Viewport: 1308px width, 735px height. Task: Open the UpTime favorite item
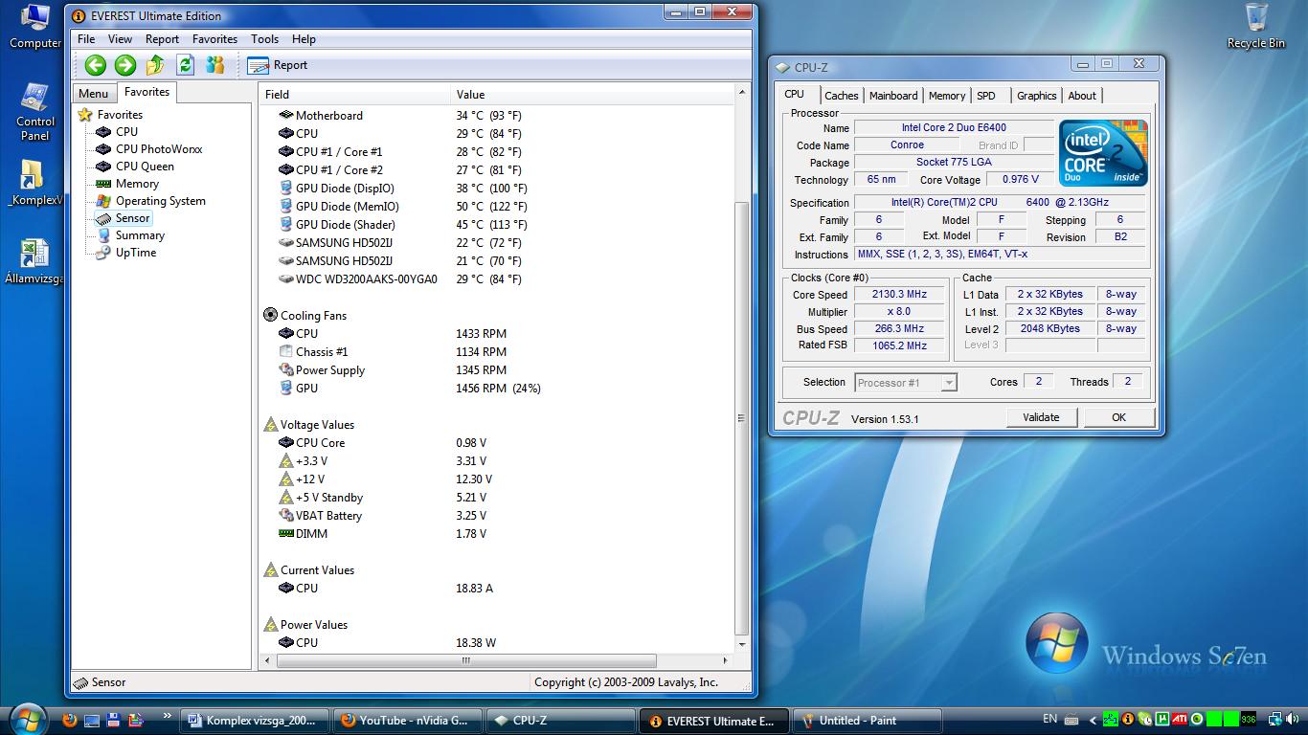point(126,253)
